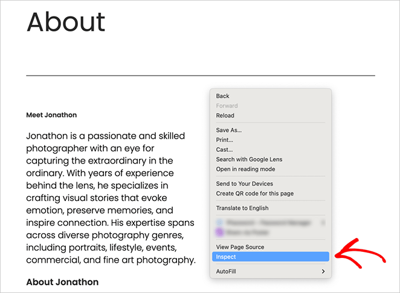The width and height of the screenshot is (400, 293).
Task: Click the greyed-out Forward entry
Action: coord(227,106)
